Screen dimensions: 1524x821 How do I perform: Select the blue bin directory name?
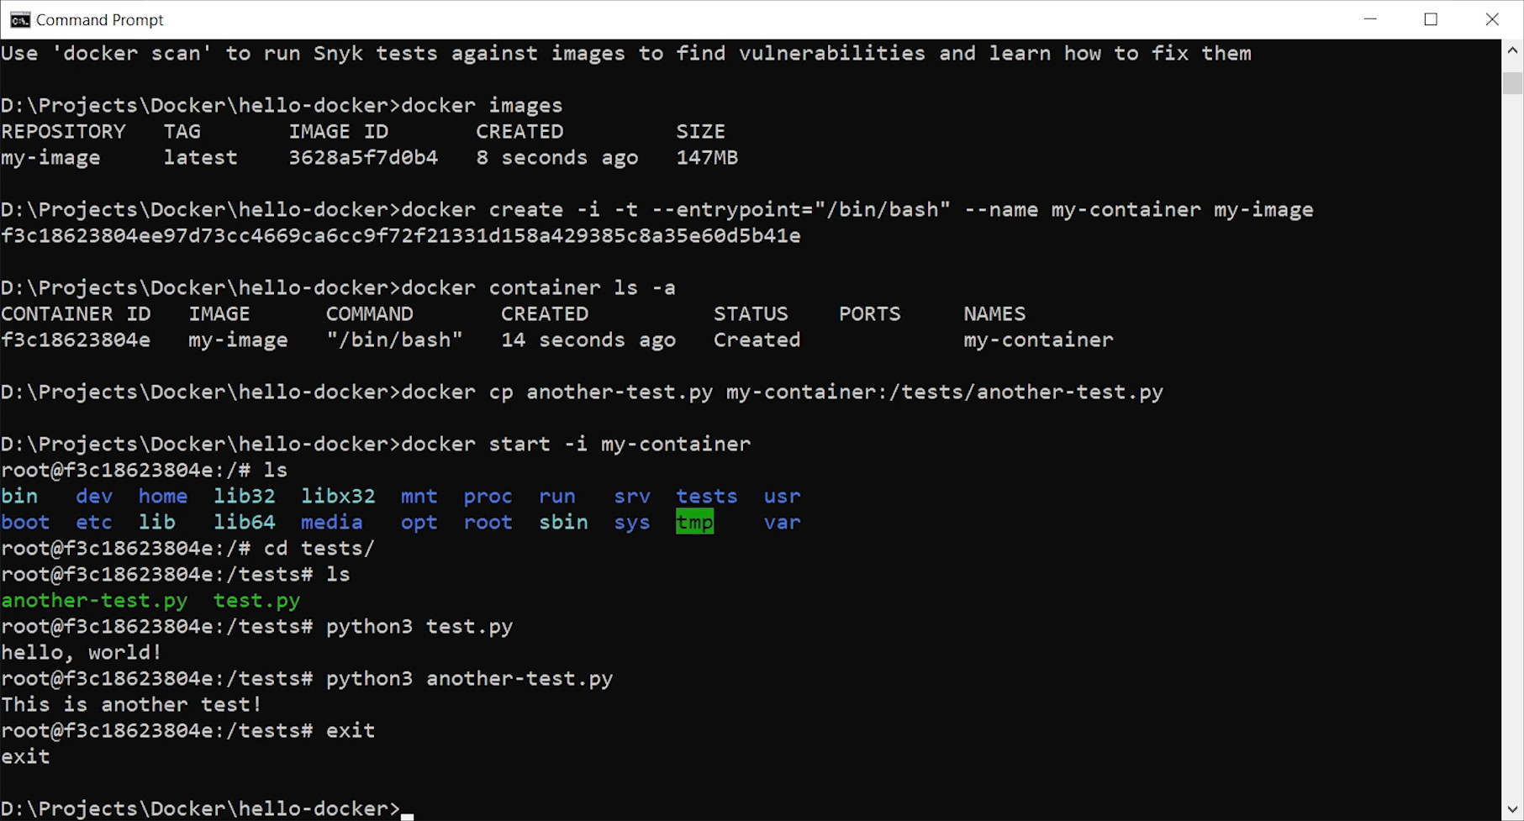tap(19, 496)
